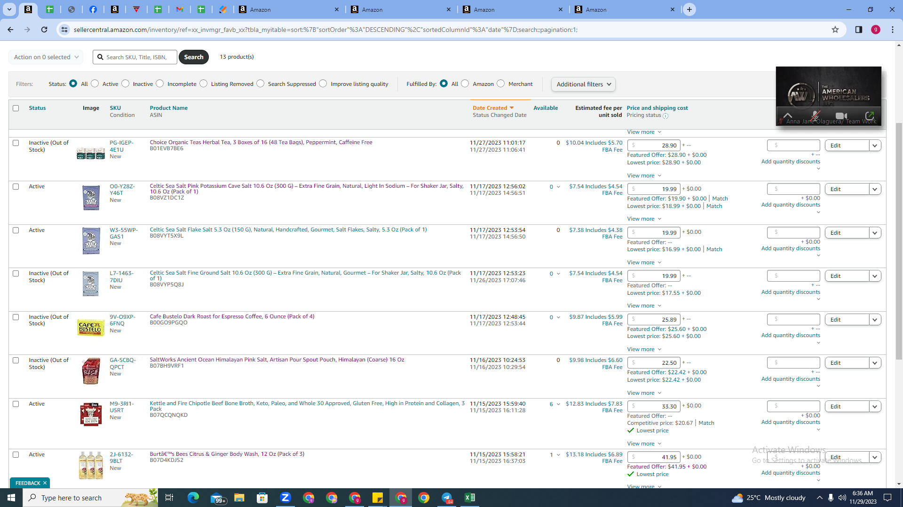
Task: Click Zoom share screen green arrow icon
Action: tap(870, 115)
